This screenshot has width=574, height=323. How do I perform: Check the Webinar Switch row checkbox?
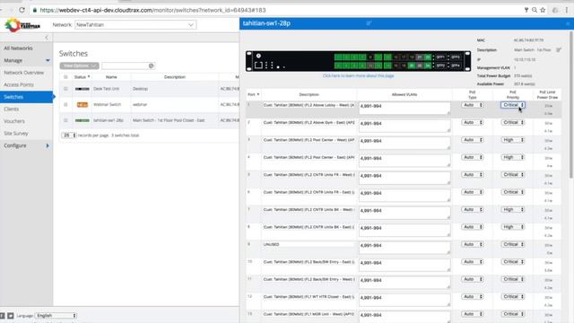coord(65,105)
